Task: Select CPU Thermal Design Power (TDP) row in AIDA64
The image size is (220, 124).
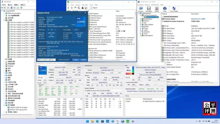Action: pos(112,33)
